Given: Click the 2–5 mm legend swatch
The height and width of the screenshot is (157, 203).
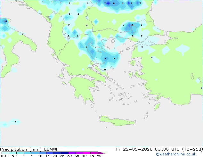Looking at the screenshot, I should tap(28, 153).
